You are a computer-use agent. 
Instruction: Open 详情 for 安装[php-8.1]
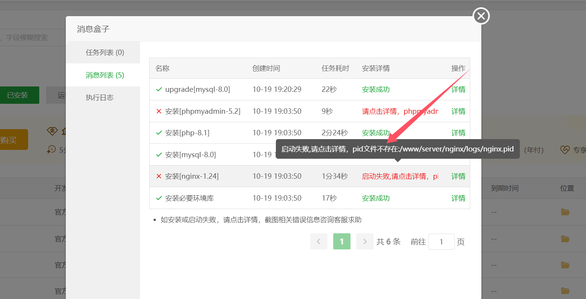click(x=458, y=133)
